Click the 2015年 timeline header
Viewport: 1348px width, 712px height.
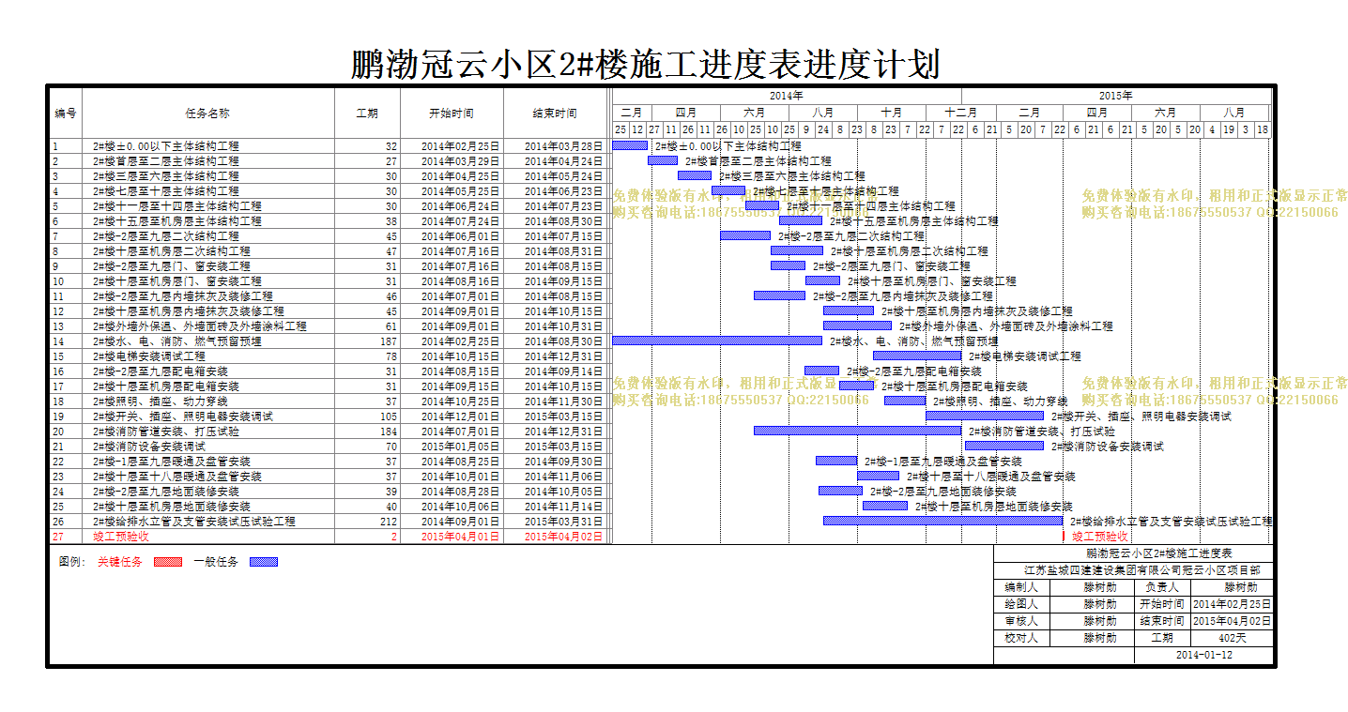tap(1116, 96)
